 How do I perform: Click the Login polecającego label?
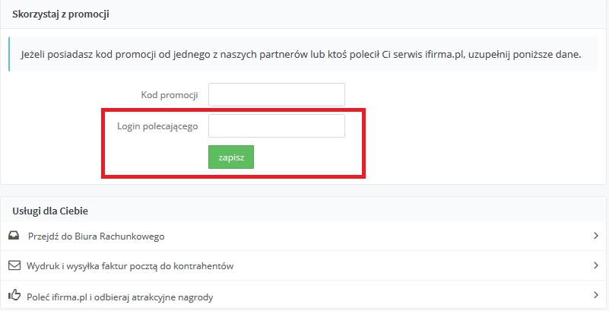tap(157, 125)
